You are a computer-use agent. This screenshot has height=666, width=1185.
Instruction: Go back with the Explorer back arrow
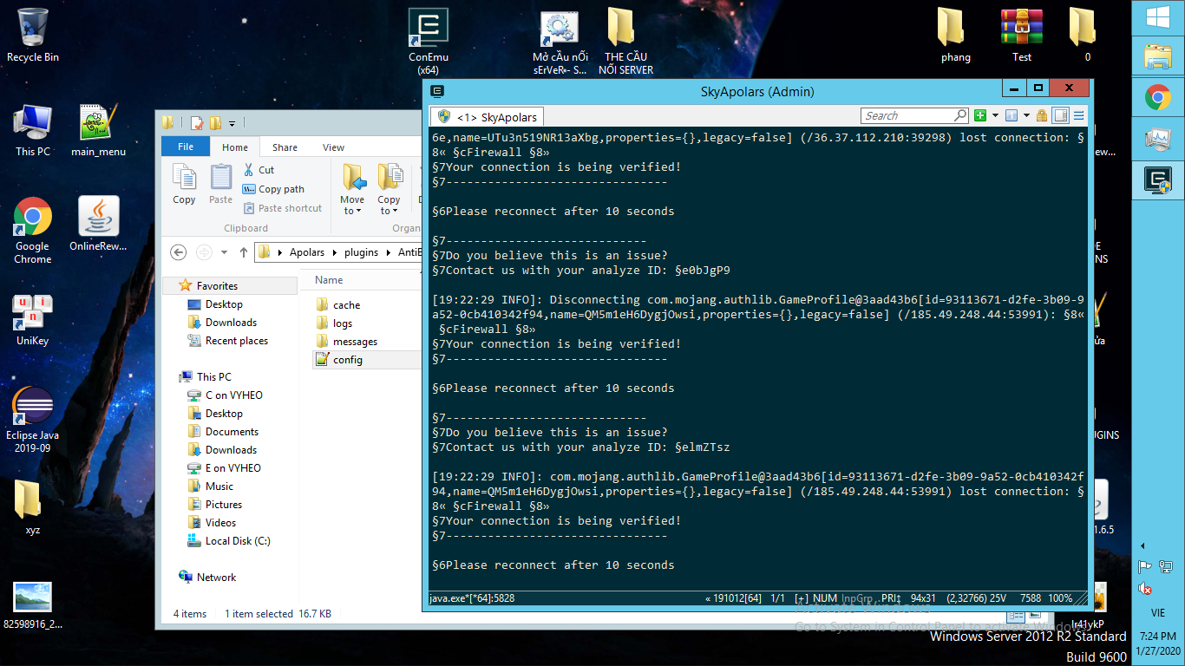[x=179, y=252]
